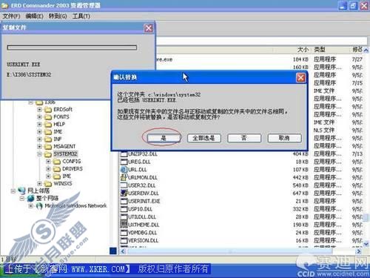Open the 文件(F) menu
The height and width of the screenshot is (278, 370).
11,16
